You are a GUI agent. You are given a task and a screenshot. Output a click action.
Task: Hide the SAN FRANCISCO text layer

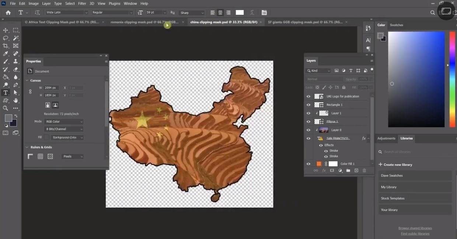pos(308,138)
